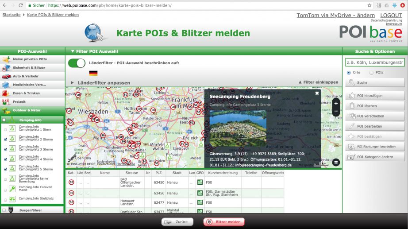408x229 pixels.
Task: Toggle the Länderfilter switch off
Action: (77, 63)
